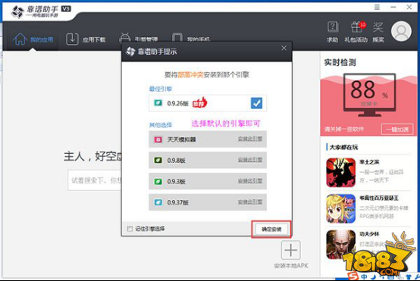420x281 pixels.
Task: Select the 0.9.3版 engine row
Action: (208, 181)
